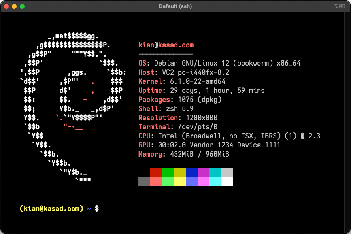The height and width of the screenshot is (234, 351).
Task: Click the dark green color block
Action: [168, 172]
